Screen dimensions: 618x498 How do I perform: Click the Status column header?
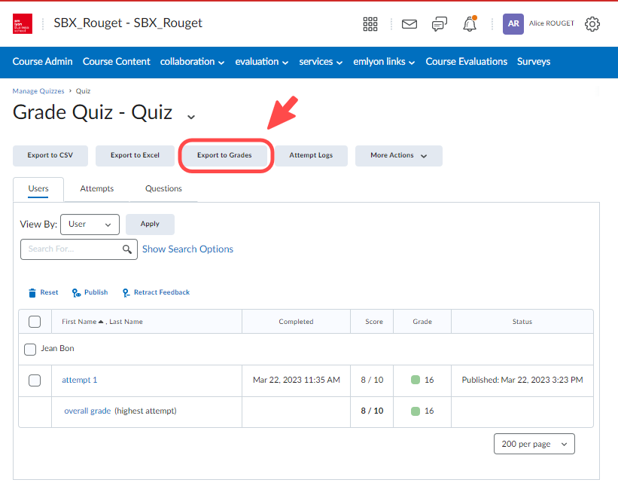tap(522, 322)
